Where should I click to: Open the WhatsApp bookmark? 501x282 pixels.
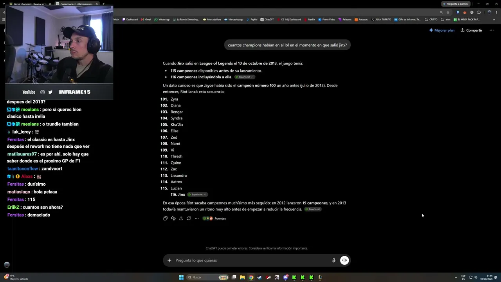click(162, 20)
